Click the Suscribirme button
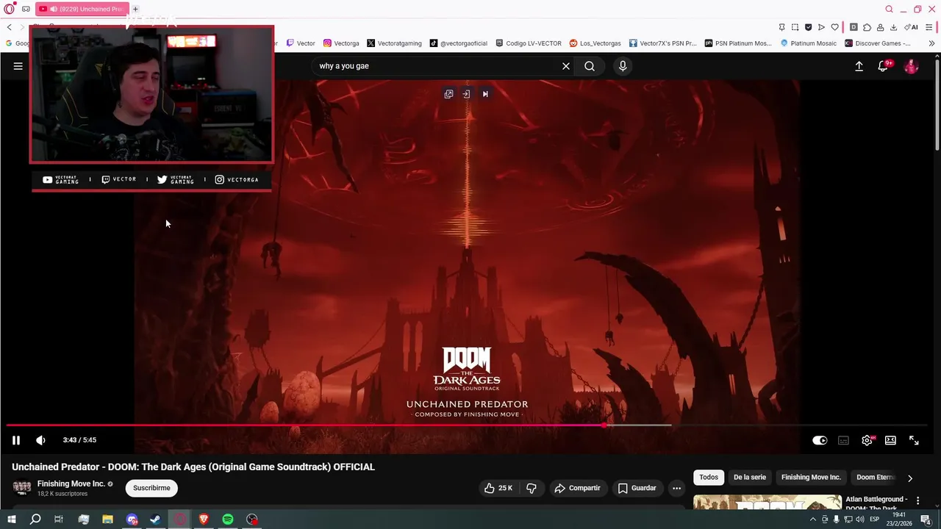This screenshot has width=941, height=529. (151, 488)
